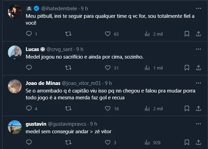Open Lucas's avatar thumbnail
This screenshot has height=149, width=208.
15,52
